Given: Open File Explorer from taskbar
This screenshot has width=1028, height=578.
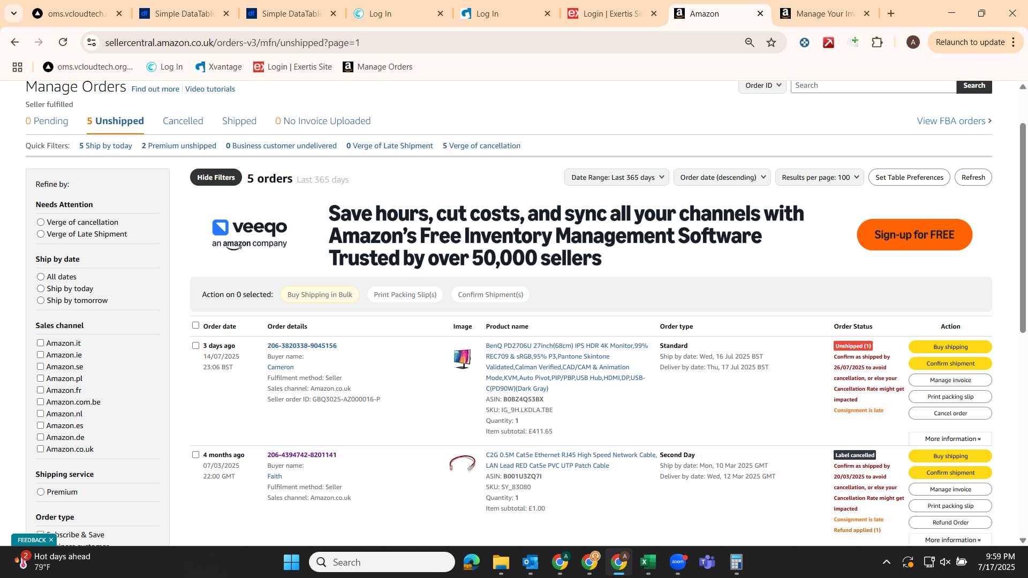Looking at the screenshot, I should coord(501,562).
